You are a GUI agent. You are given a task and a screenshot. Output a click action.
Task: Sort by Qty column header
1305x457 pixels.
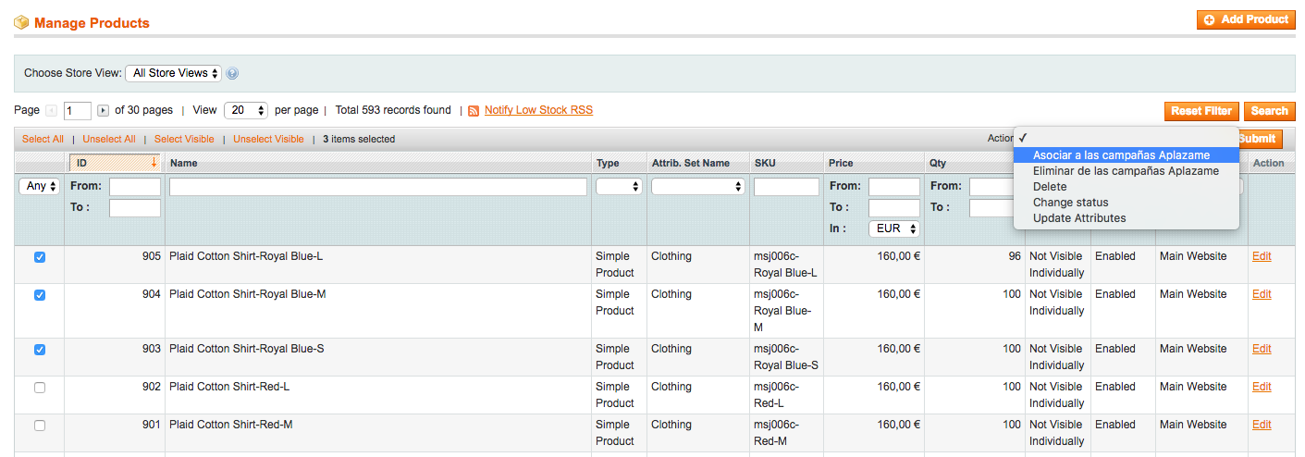pos(938,163)
